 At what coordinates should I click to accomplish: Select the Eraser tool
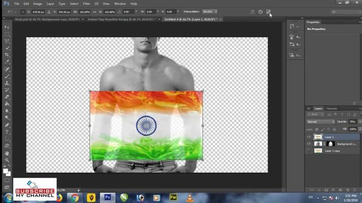[x=7, y=97]
